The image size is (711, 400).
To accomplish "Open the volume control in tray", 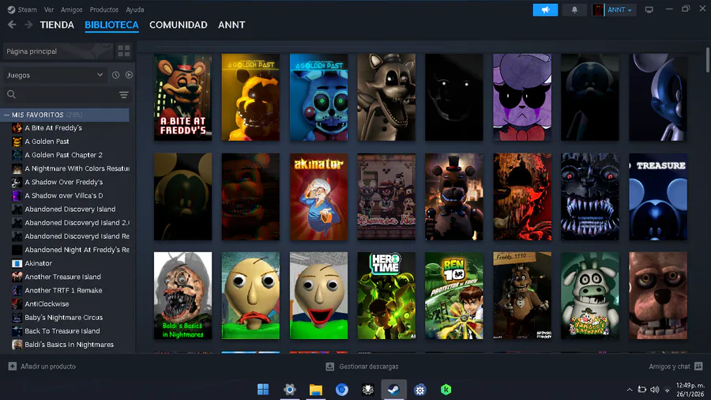I will (654, 390).
